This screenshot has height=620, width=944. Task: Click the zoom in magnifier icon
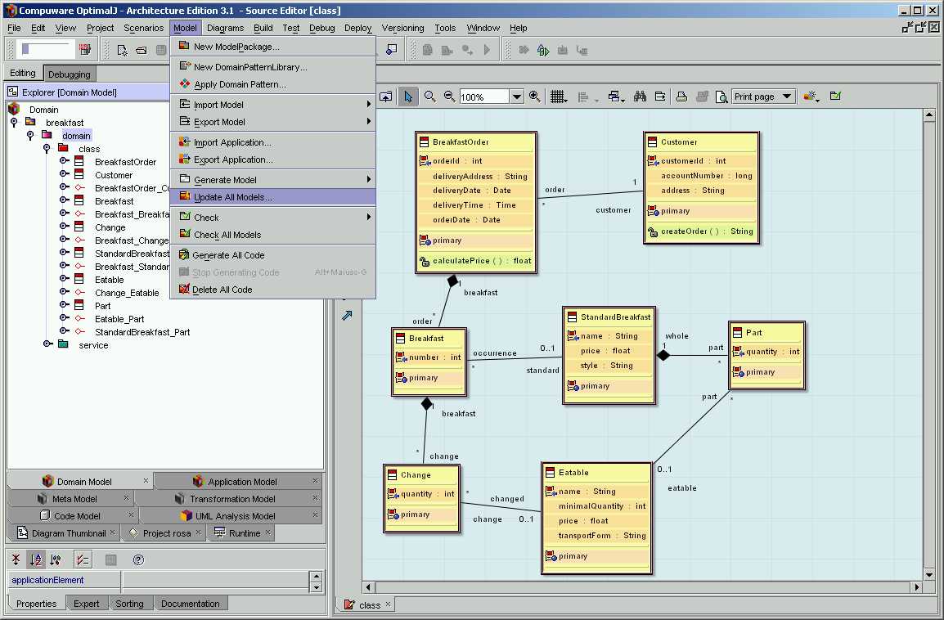[x=535, y=97]
